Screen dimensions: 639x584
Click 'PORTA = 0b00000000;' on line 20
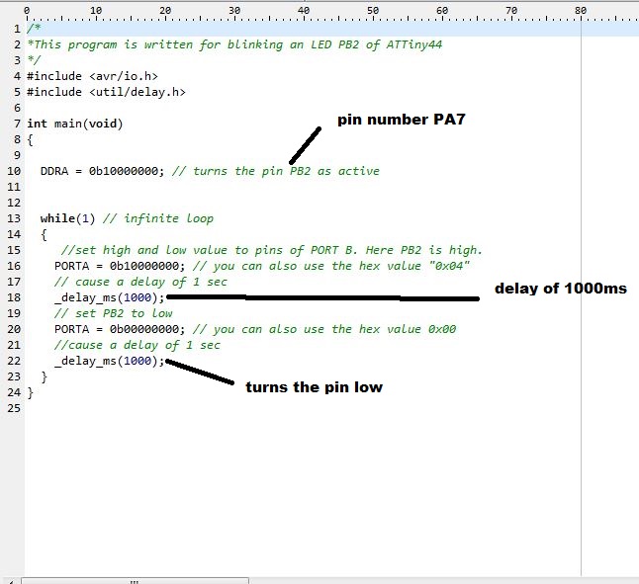pos(120,329)
